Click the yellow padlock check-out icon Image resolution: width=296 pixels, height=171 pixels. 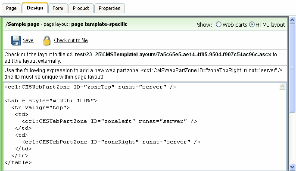coord(47,40)
